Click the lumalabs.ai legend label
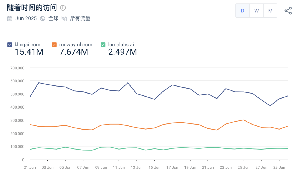The image size is (300, 179). tap(121, 45)
